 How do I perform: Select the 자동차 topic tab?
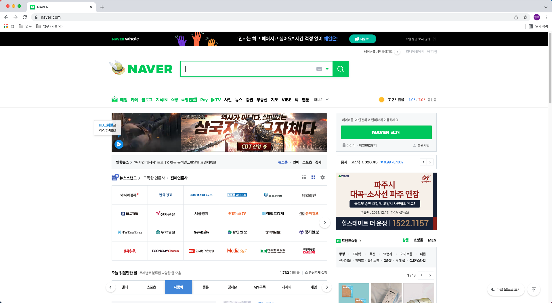[x=178, y=287]
